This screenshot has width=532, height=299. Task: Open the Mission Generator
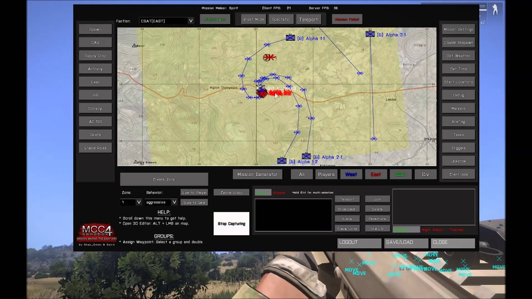click(x=257, y=174)
